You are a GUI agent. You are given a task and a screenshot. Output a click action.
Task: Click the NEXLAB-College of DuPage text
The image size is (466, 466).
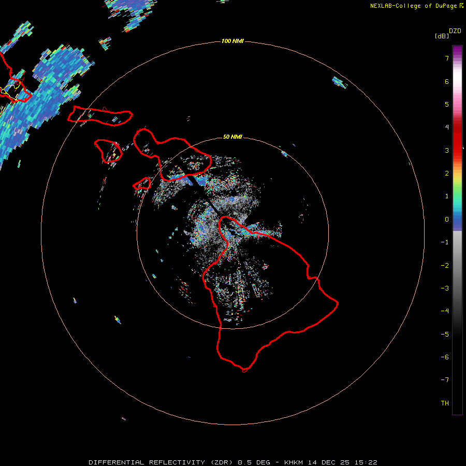point(413,6)
